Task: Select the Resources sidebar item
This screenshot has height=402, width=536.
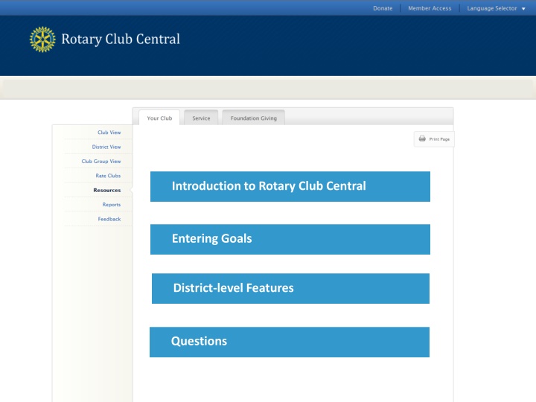Action: click(107, 190)
